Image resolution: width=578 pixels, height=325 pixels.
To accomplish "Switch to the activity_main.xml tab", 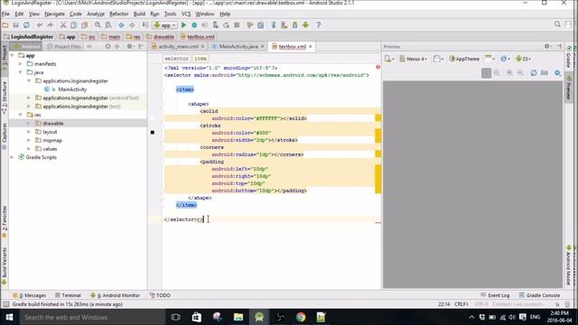I will [x=178, y=46].
